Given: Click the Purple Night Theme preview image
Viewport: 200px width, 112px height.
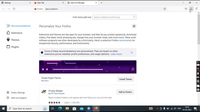Looking at the screenshot, I should point(88,67).
